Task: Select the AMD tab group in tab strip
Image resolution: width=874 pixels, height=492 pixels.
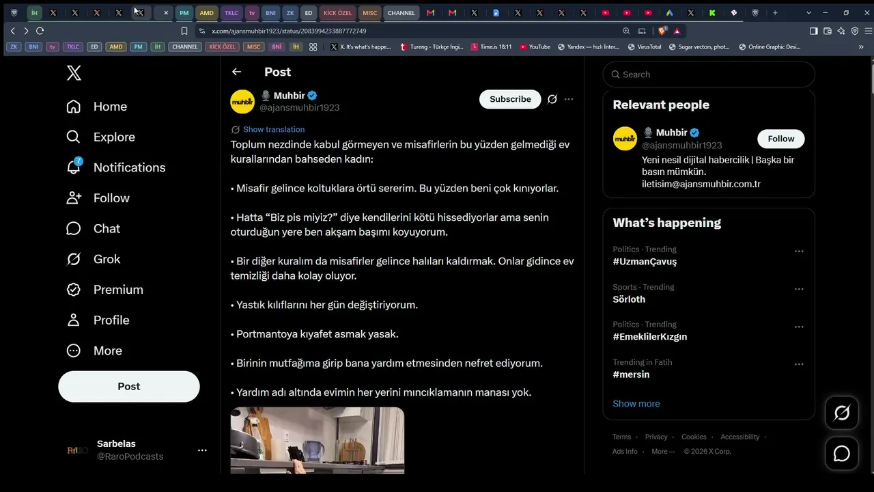Action: click(x=206, y=13)
